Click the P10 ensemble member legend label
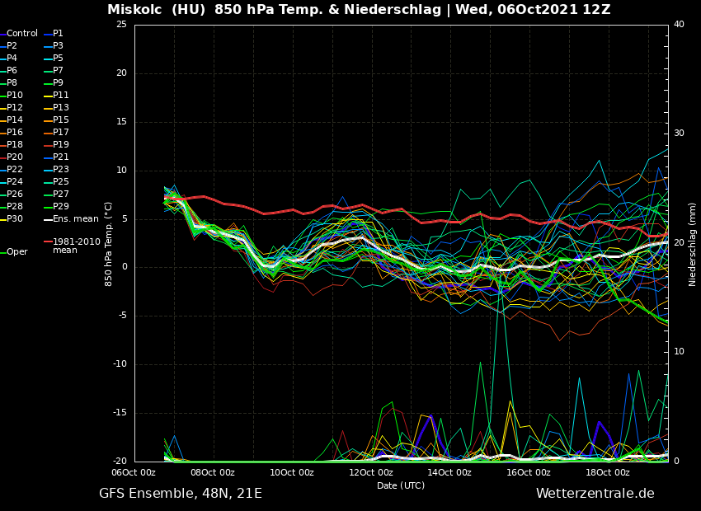 pyautogui.click(x=15, y=96)
